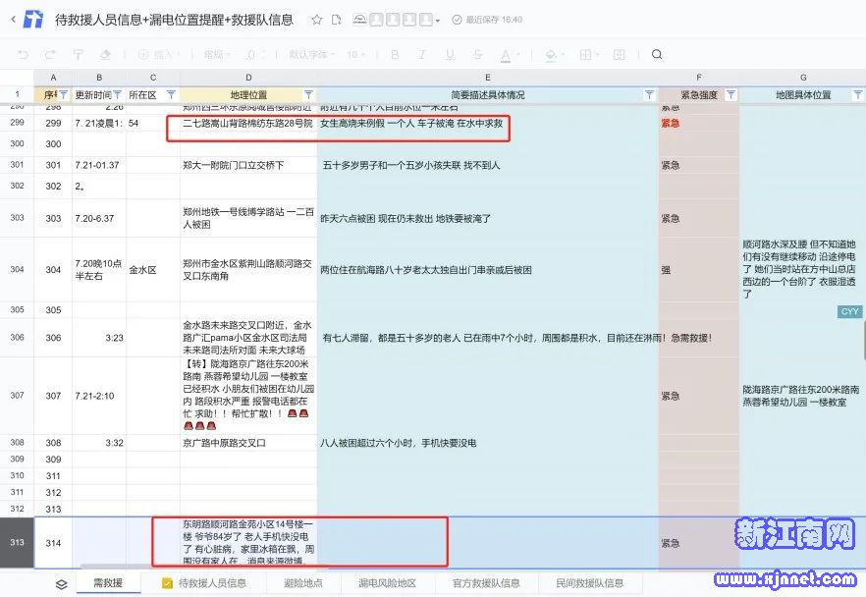Open the search magnifier tool
This screenshot has height=597, width=866.
coord(657,54)
